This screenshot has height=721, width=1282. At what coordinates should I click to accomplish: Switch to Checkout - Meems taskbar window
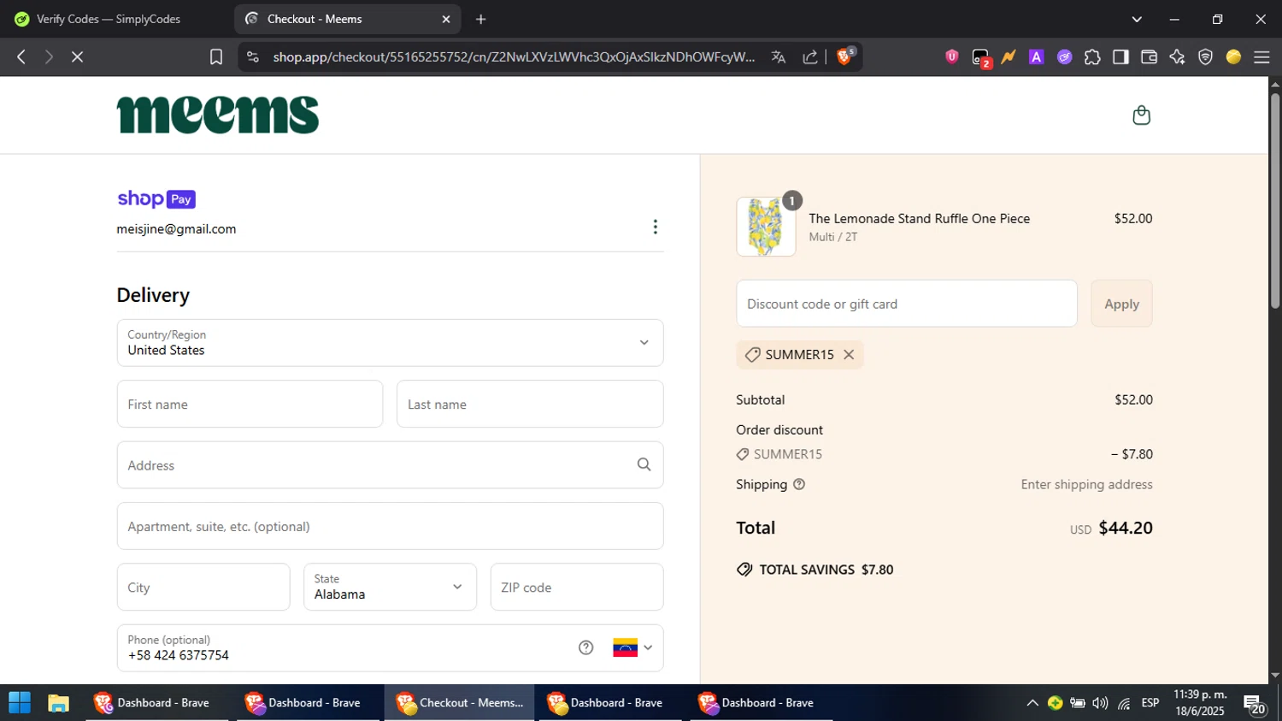459,703
